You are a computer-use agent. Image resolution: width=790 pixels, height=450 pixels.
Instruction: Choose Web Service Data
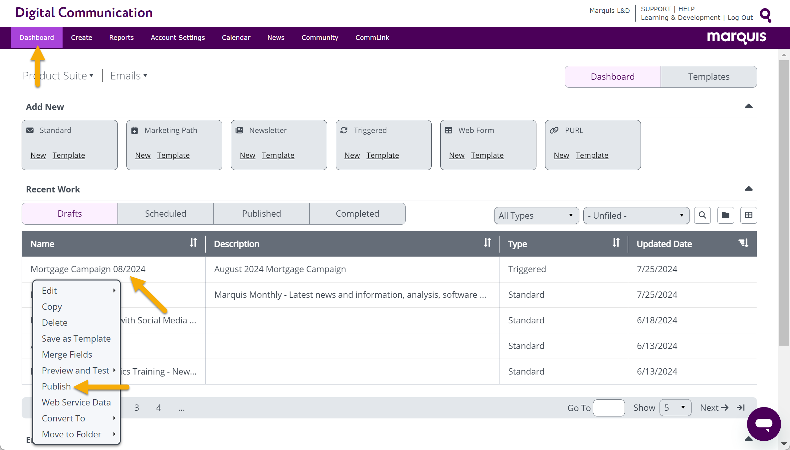[x=76, y=402]
